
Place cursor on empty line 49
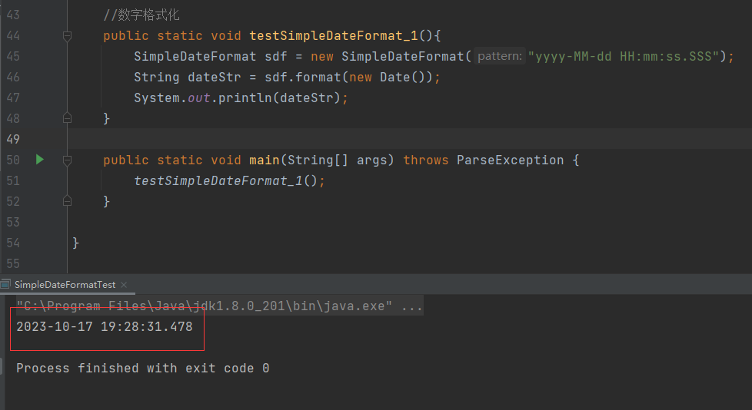[308, 139]
